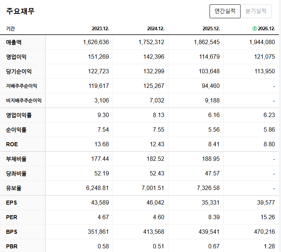Click the 매출액 row label
Viewport: 281px width, 252px height.
[14, 42]
